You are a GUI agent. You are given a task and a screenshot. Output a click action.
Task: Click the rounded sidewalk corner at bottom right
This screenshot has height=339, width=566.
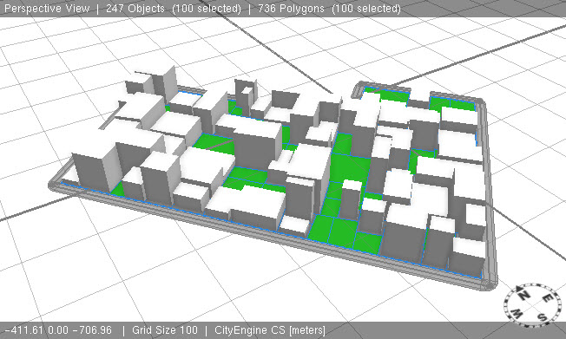pyautogui.click(x=490, y=284)
